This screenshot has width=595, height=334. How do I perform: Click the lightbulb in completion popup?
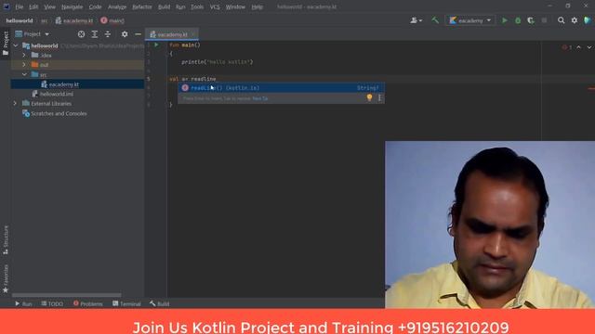pyautogui.click(x=369, y=97)
